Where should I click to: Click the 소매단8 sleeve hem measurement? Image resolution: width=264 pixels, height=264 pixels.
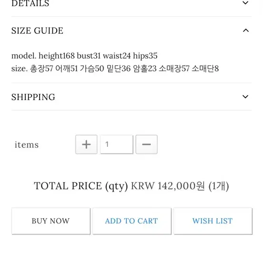click(x=205, y=69)
